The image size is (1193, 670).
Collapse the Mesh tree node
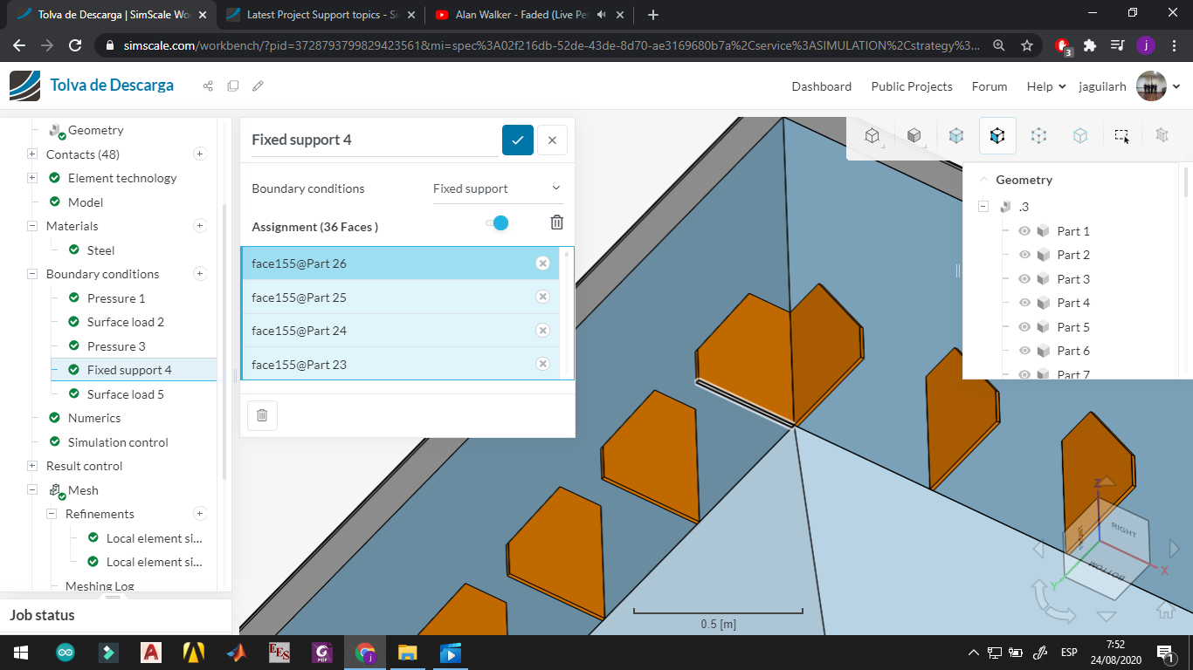[32, 490]
